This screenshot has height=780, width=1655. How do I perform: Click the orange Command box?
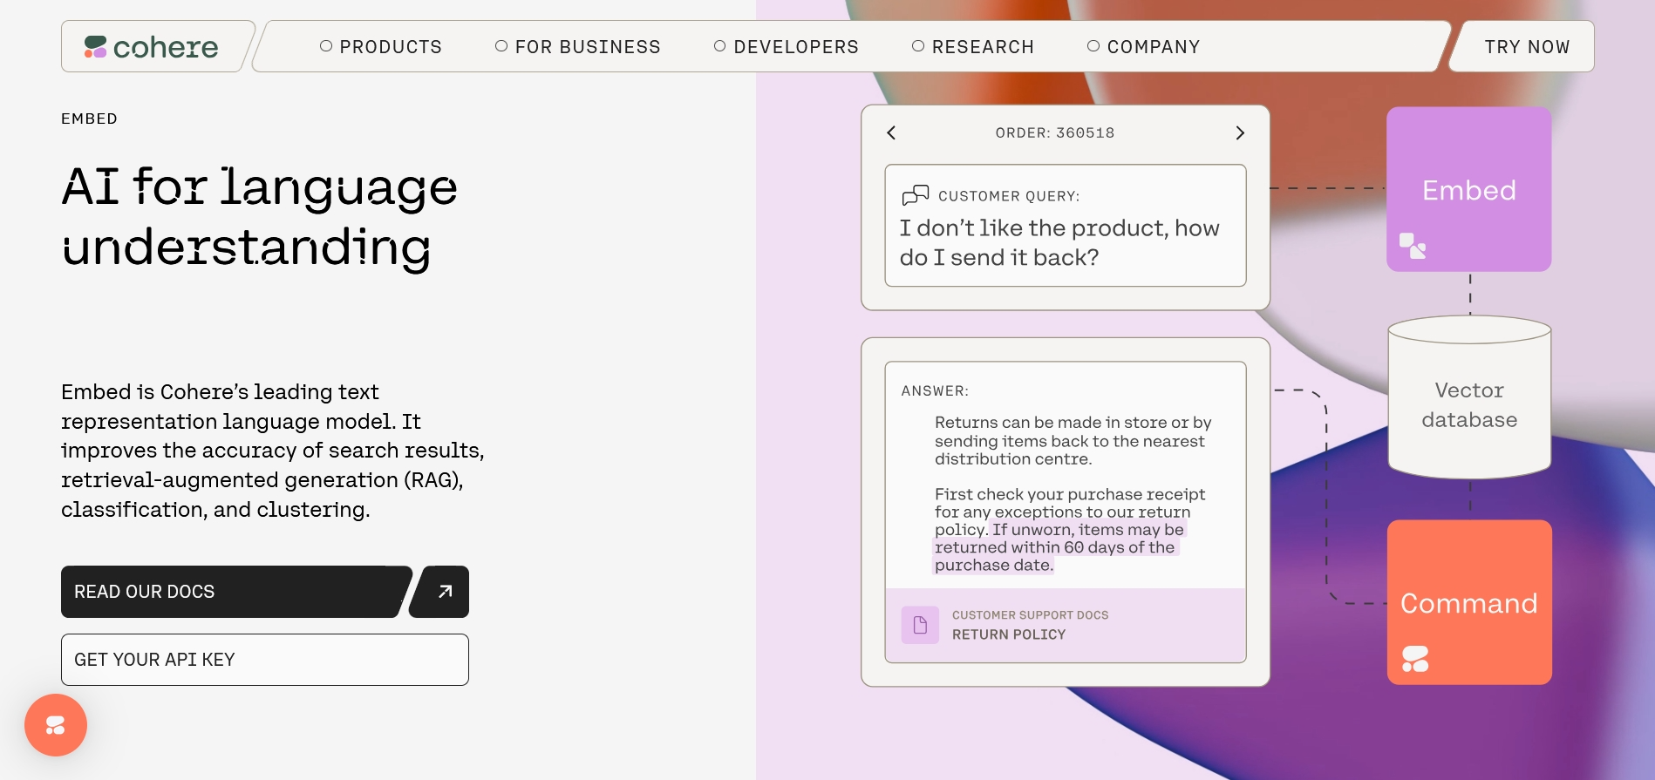[1469, 602]
